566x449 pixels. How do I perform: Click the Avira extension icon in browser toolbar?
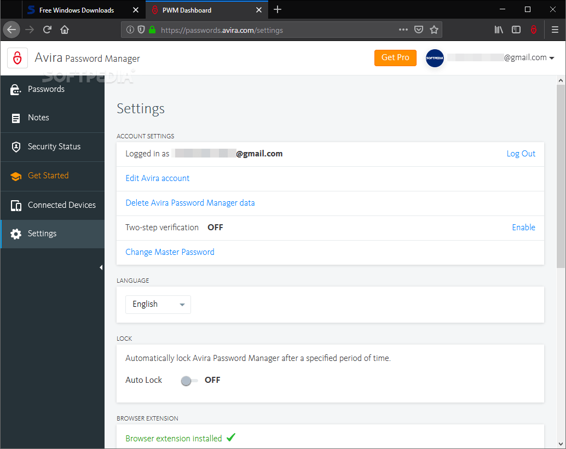(x=534, y=30)
